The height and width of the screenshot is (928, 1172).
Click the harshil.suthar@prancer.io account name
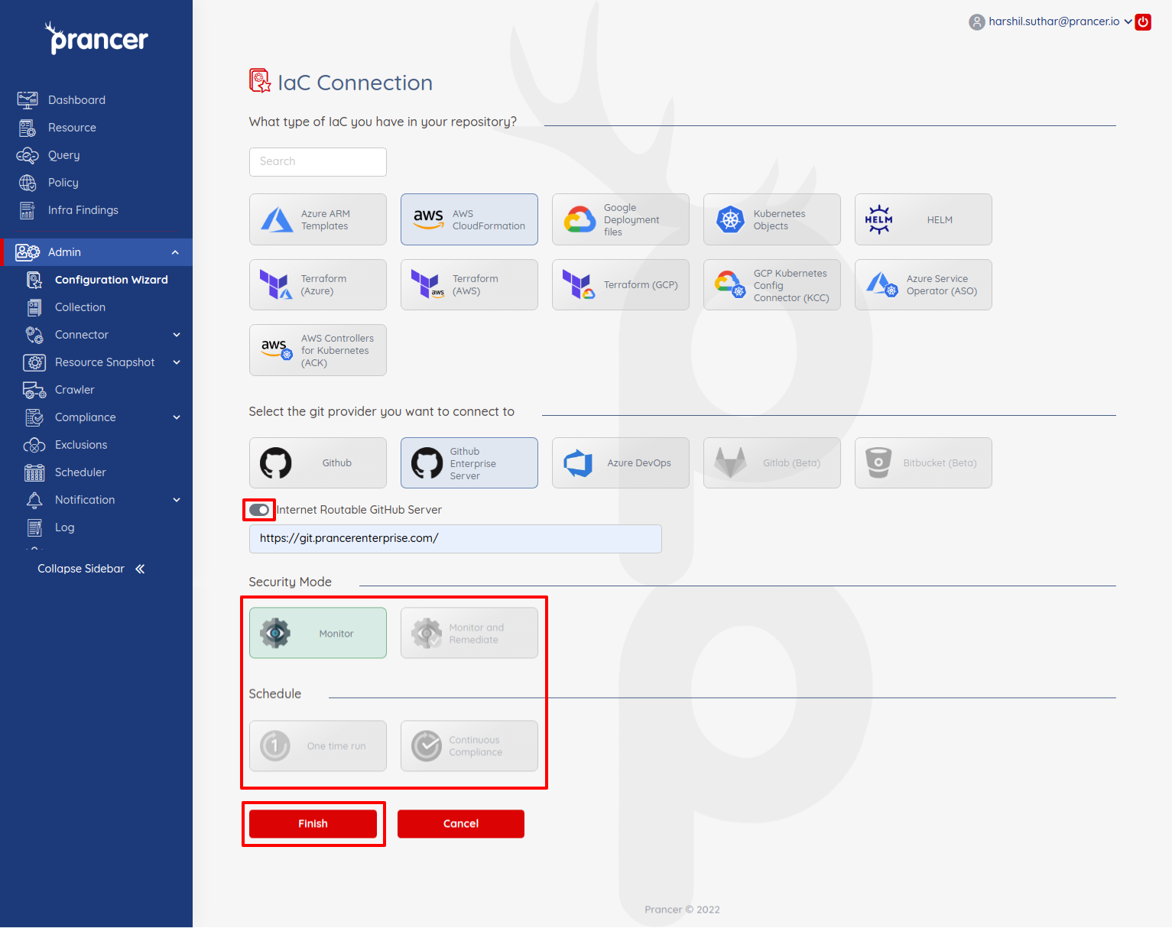click(1054, 21)
